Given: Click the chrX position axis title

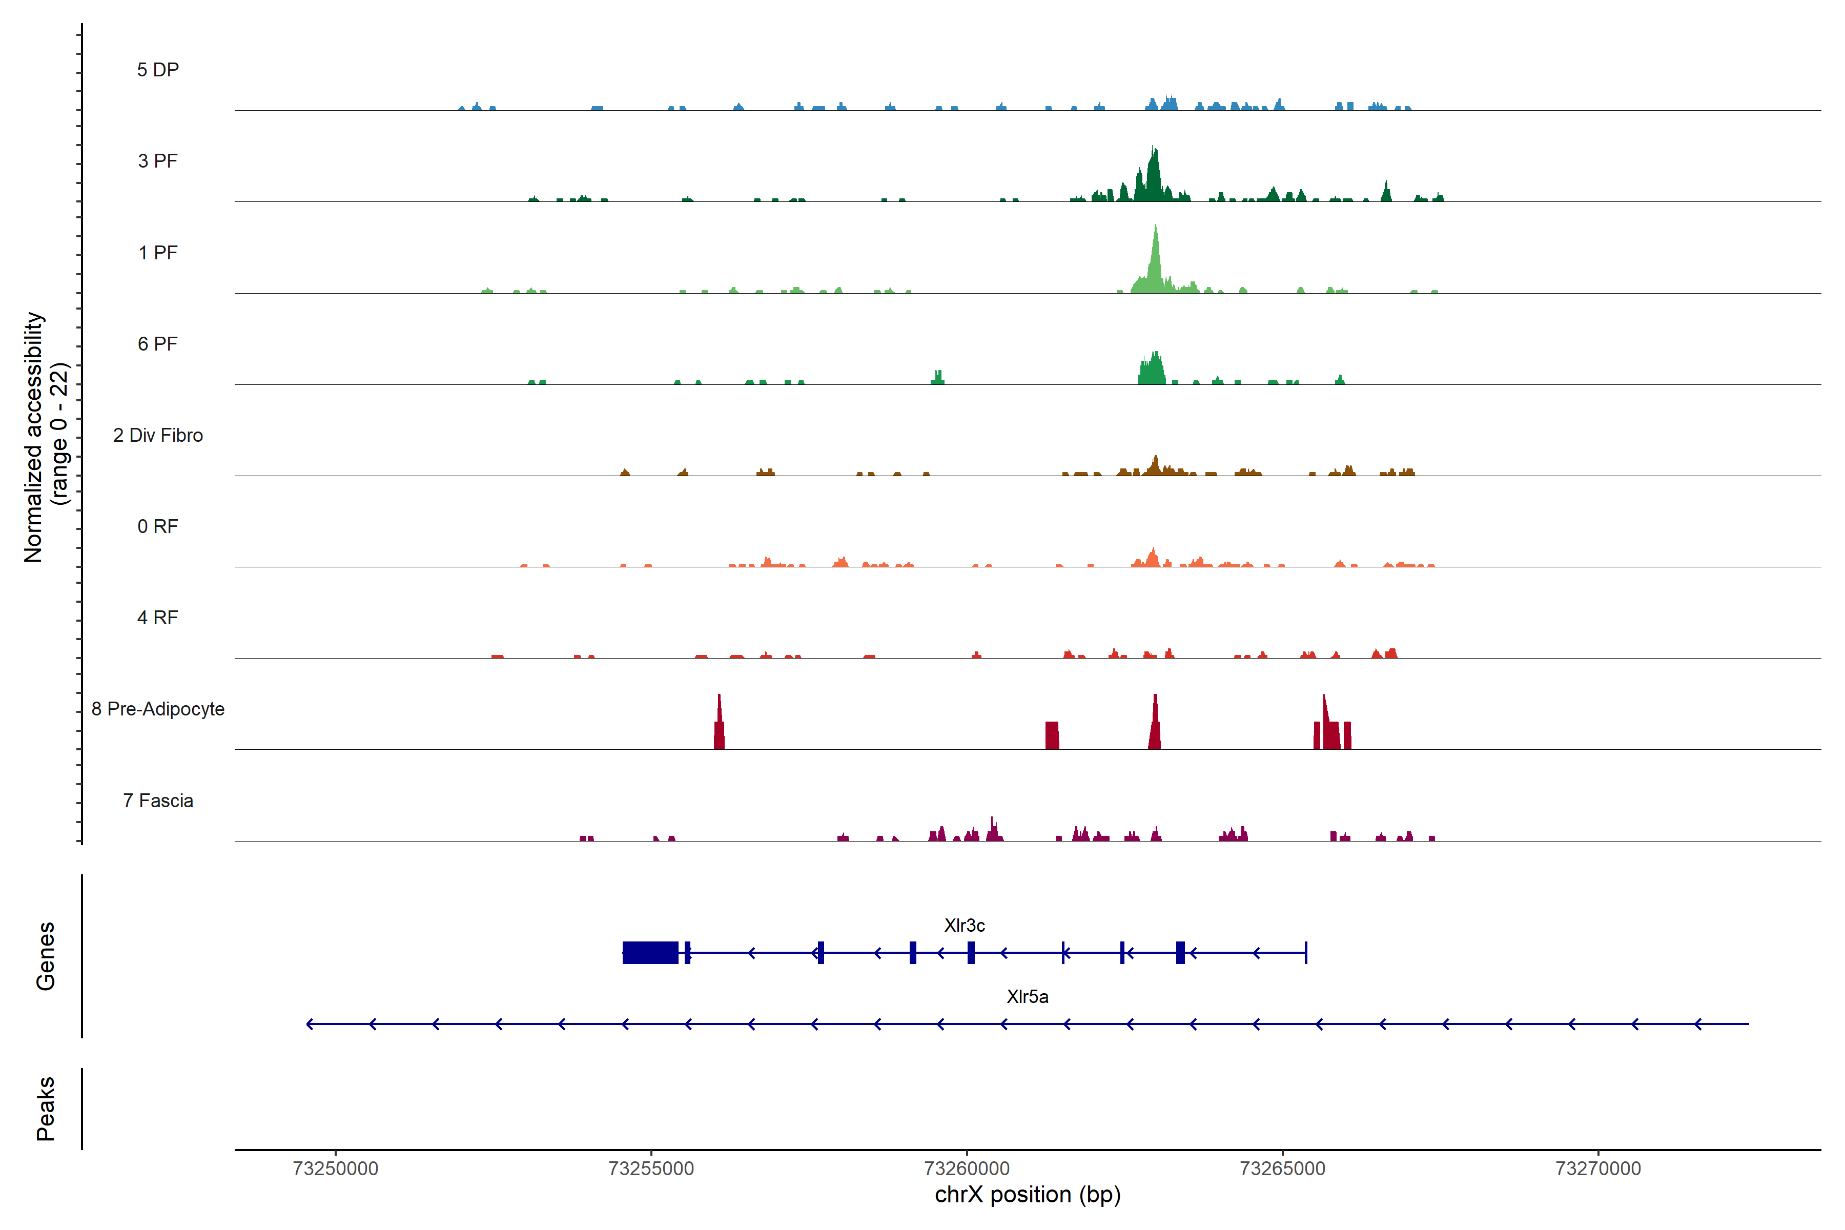Looking at the screenshot, I should pos(1027,1195).
